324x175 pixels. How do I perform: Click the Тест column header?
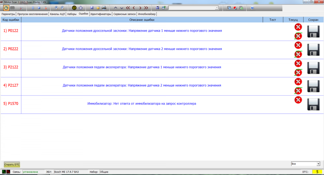click(273, 20)
